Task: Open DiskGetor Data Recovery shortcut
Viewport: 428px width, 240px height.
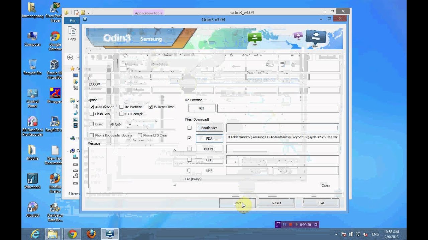Action: point(55,212)
